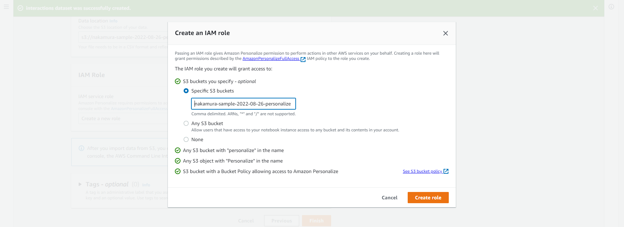The image size is (624, 227).
Task: Select the None radio option
Action: [x=186, y=139]
